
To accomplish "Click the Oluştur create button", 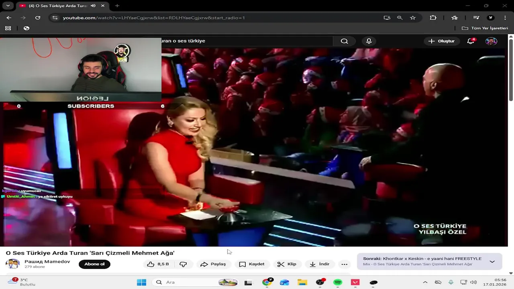I will [x=442, y=41].
